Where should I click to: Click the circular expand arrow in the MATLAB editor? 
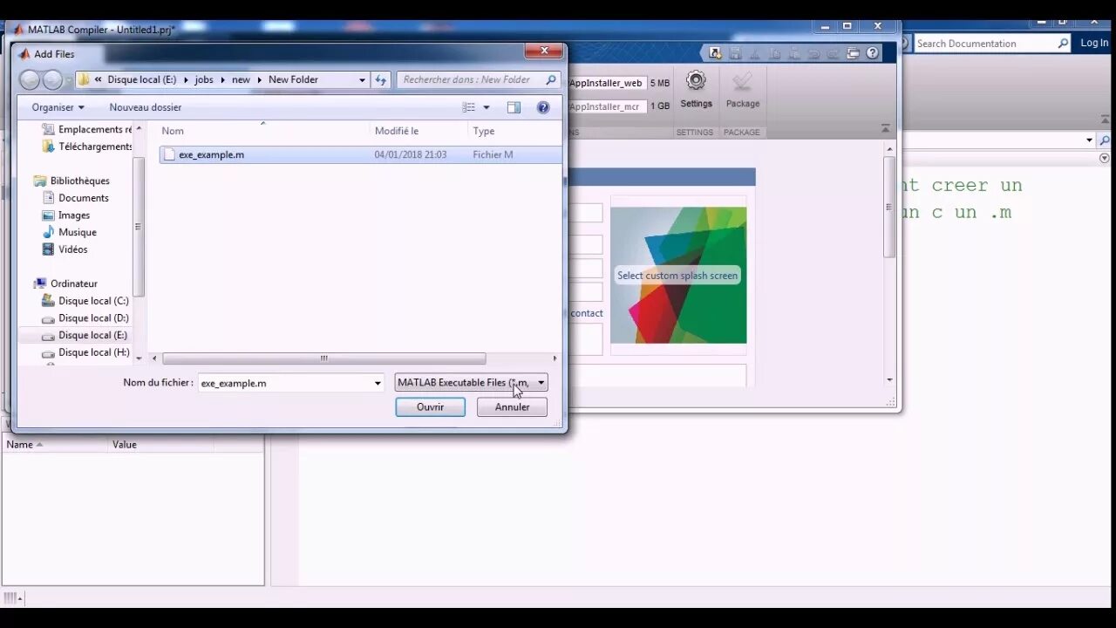(1105, 158)
